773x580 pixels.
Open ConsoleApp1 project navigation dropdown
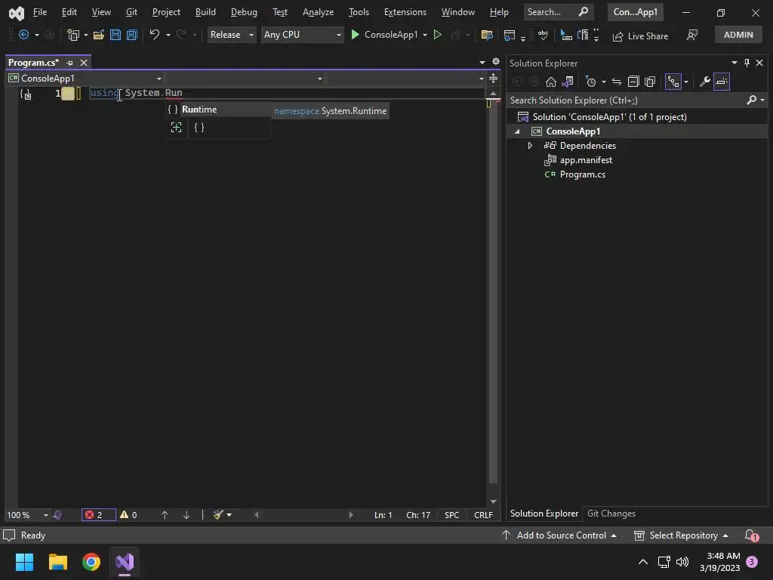(85, 79)
